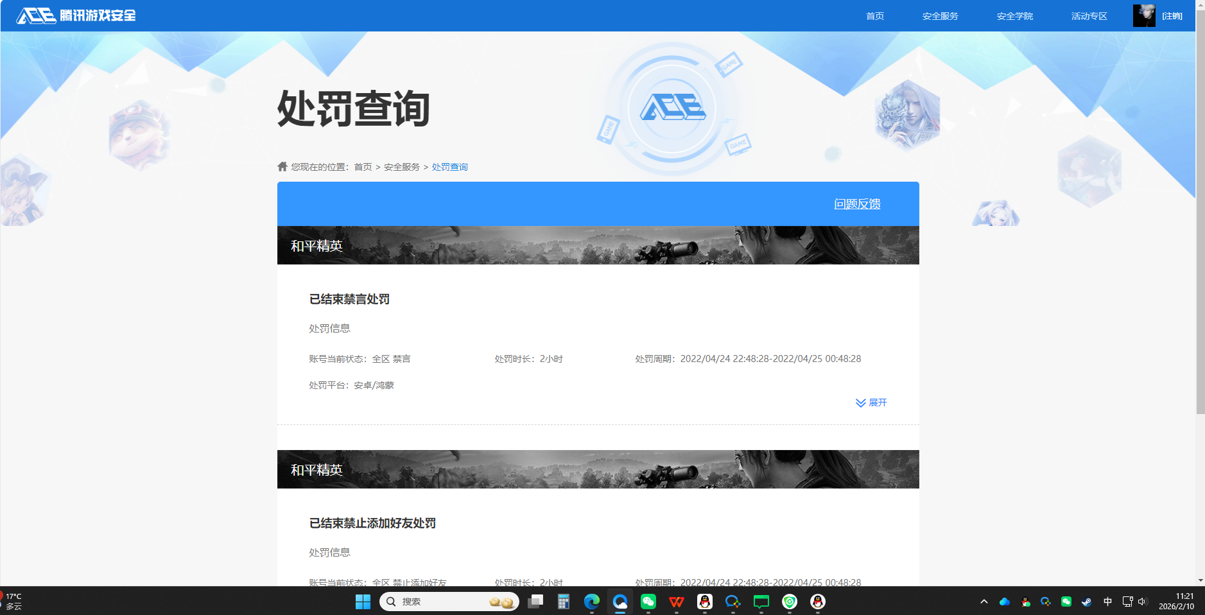Open the 问题反馈 feedback link
Image resolution: width=1205 pixels, height=615 pixels.
pyautogui.click(x=857, y=204)
